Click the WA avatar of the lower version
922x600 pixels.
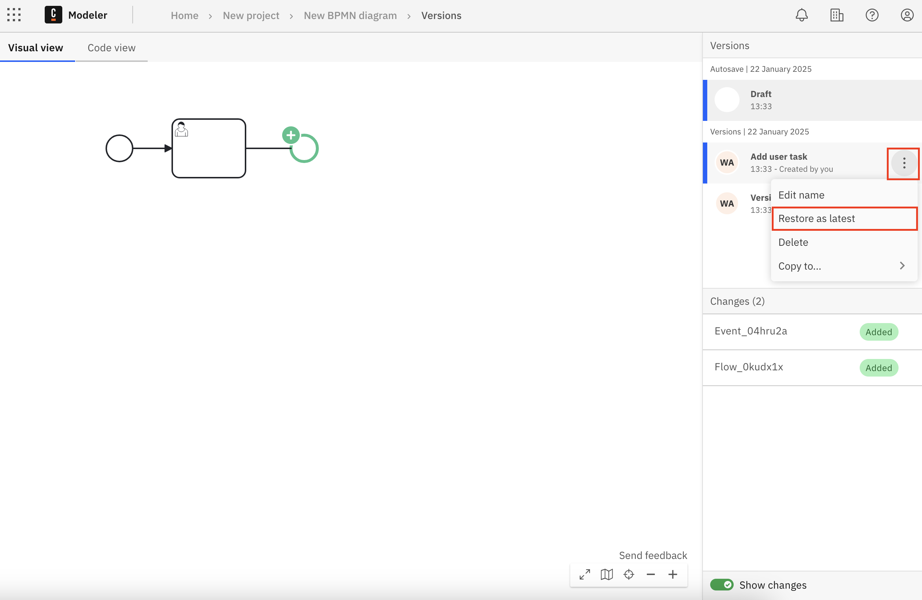point(727,203)
